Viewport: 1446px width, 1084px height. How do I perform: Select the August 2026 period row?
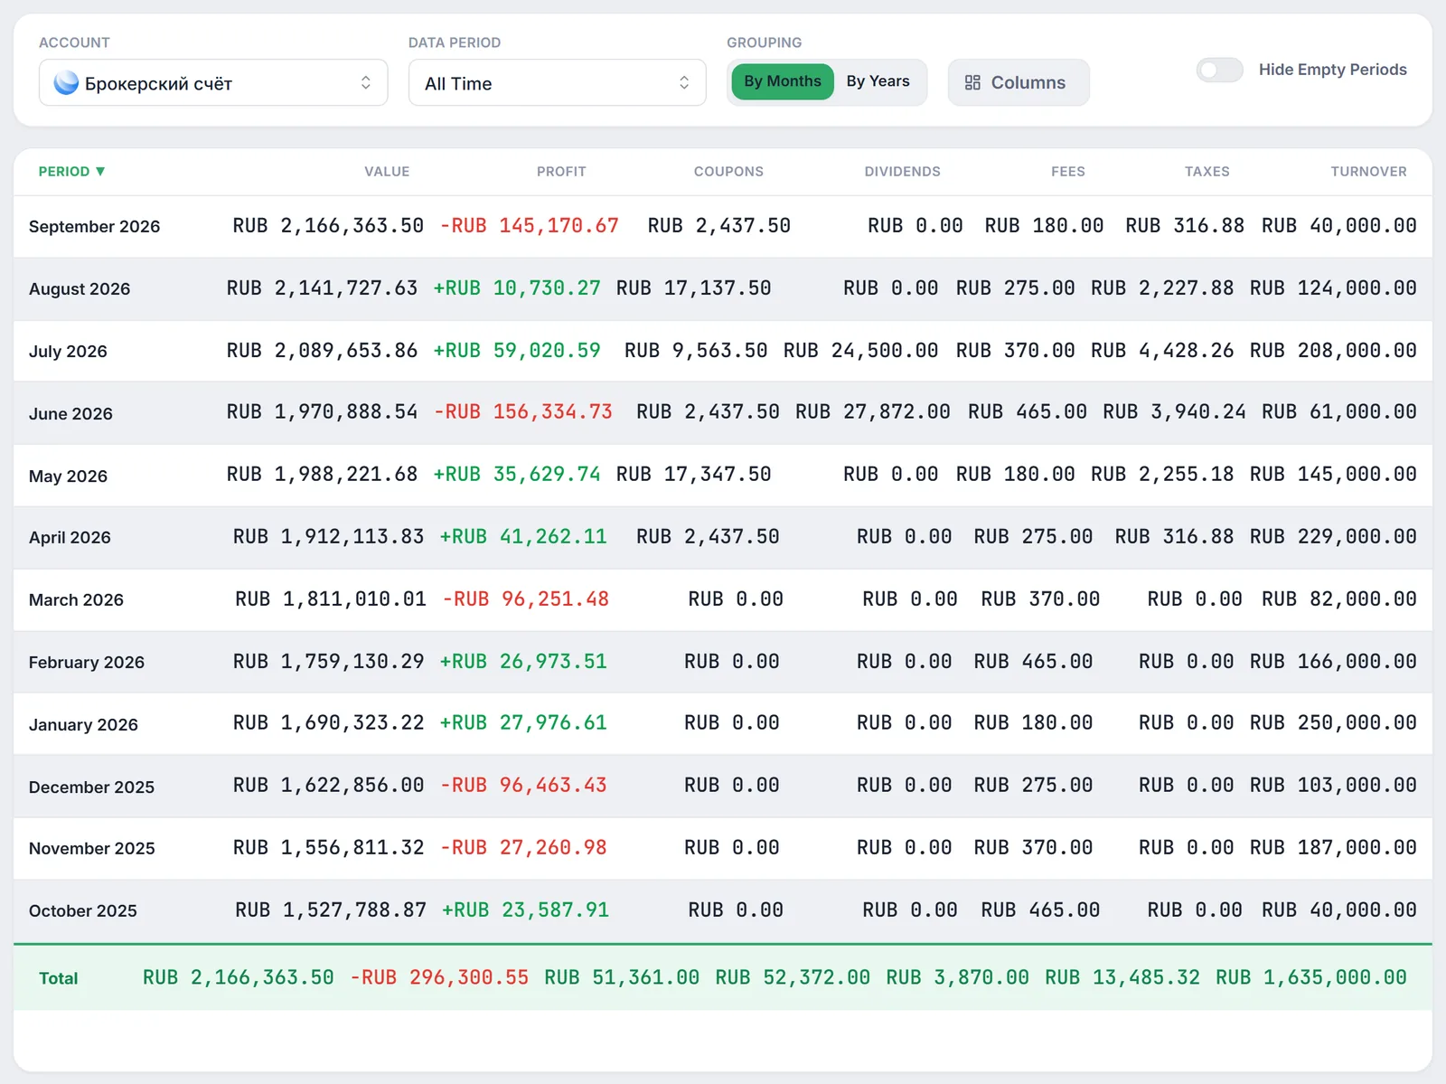pos(723,288)
